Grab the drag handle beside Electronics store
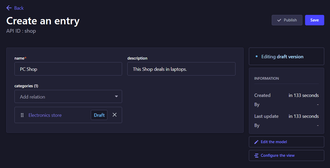The height and width of the screenshot is (168, 330). tap(22, 115)
